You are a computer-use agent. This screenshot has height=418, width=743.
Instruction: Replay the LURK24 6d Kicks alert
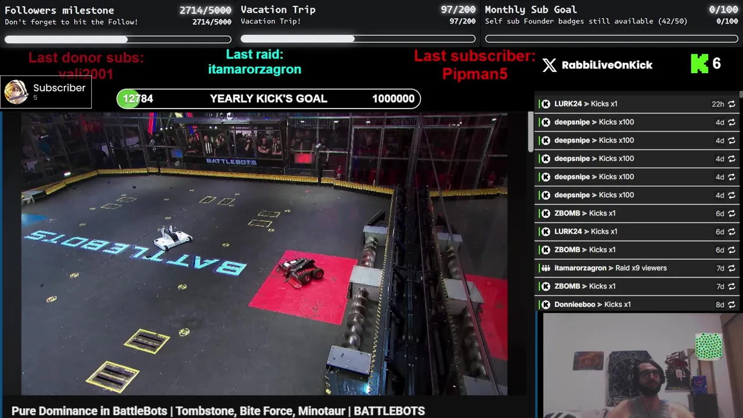point(731,232)
